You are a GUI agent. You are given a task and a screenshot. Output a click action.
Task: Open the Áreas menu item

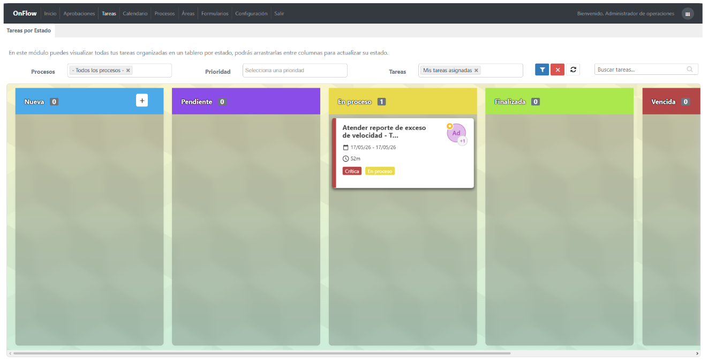188,14
